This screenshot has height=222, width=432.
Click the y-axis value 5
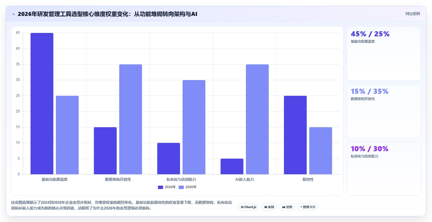(19, 159)
